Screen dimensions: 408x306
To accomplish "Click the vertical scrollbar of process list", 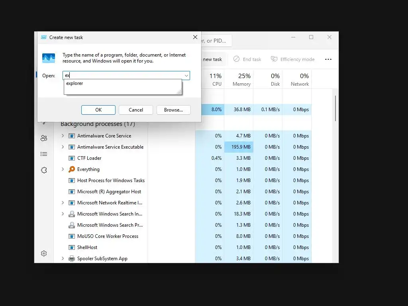I will click(335, 108).
